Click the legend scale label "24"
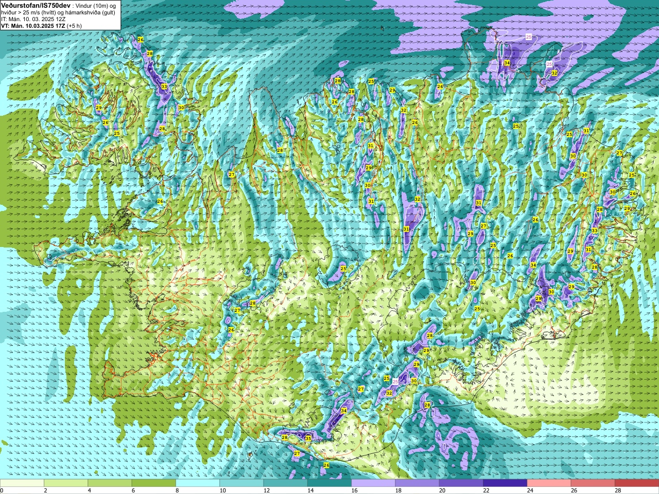 tap(530, 490)
